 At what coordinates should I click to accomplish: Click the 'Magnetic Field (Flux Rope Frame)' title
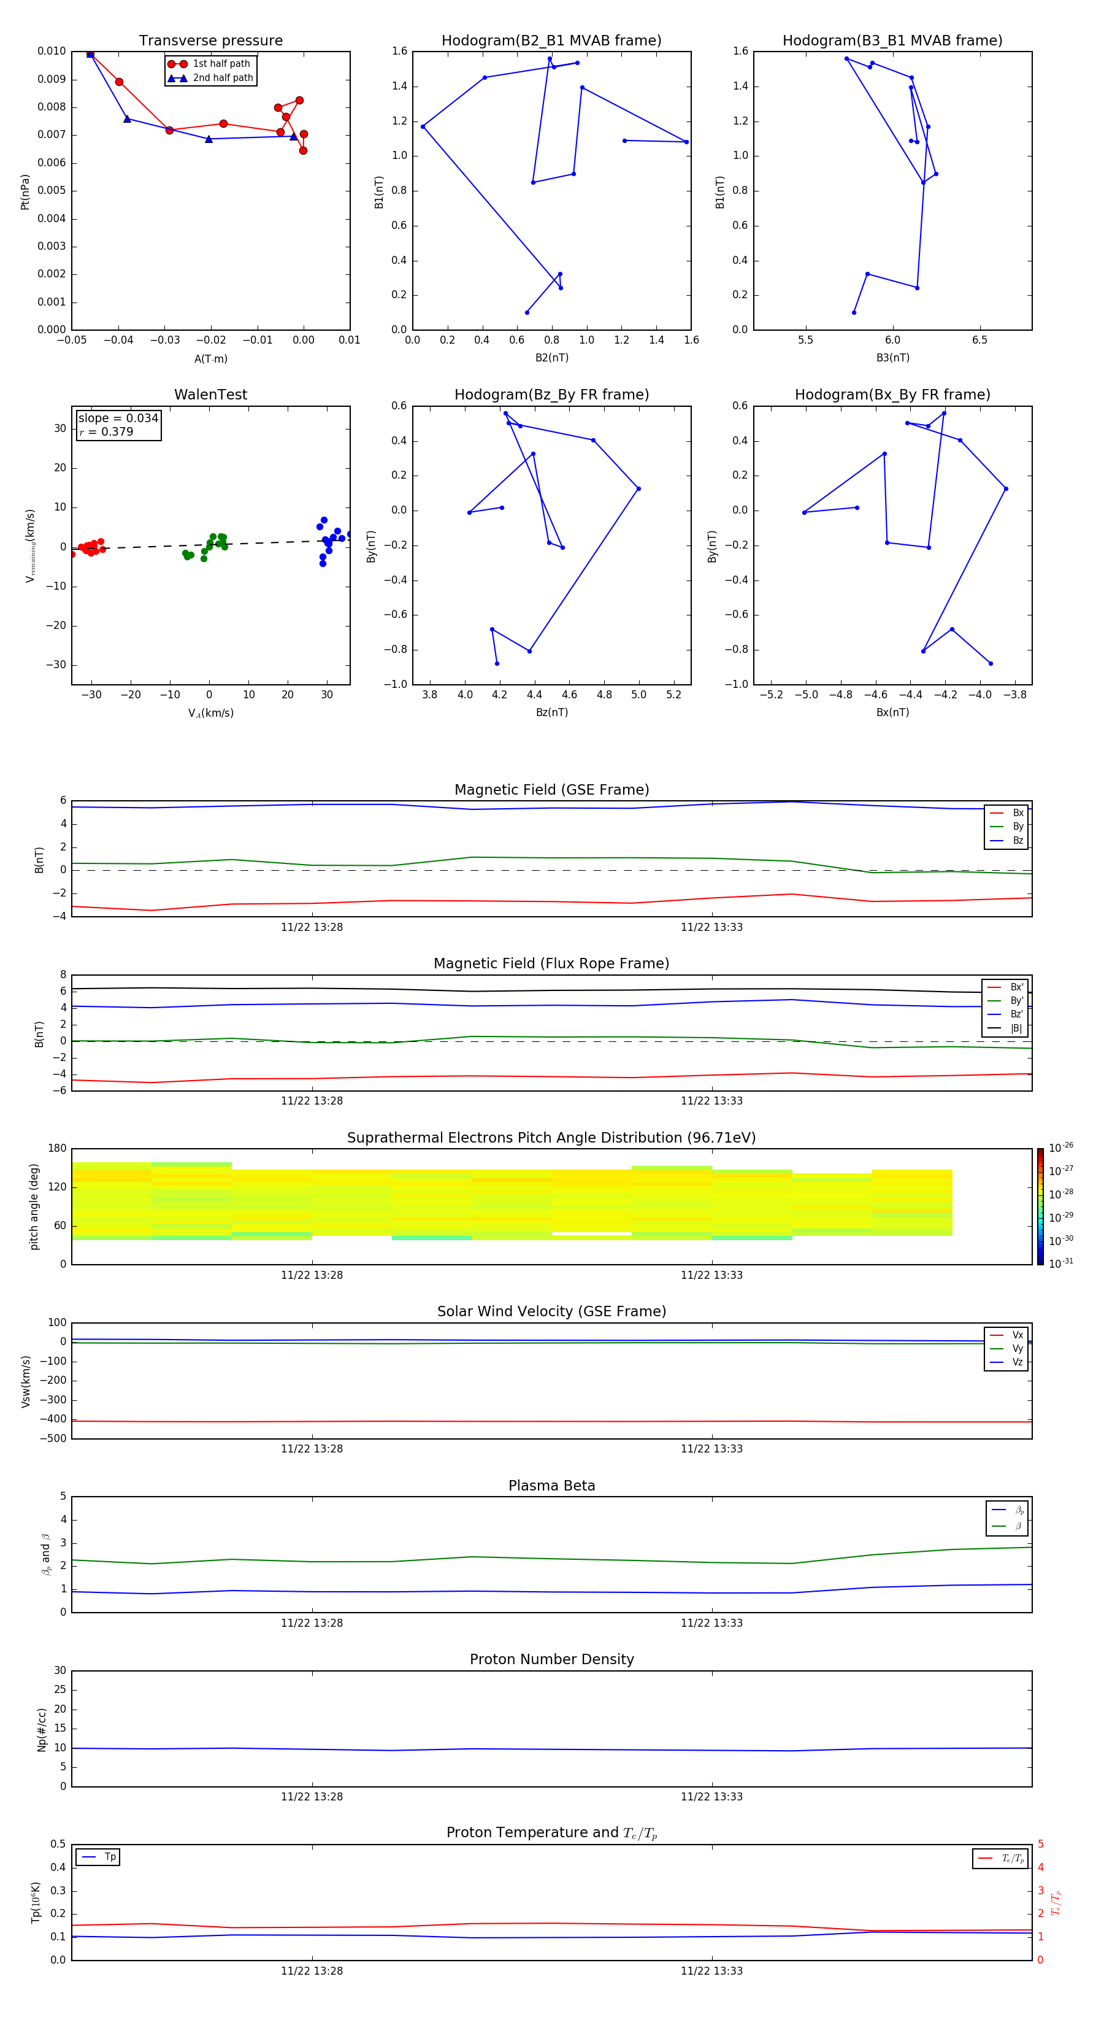[x=551, y=964]
